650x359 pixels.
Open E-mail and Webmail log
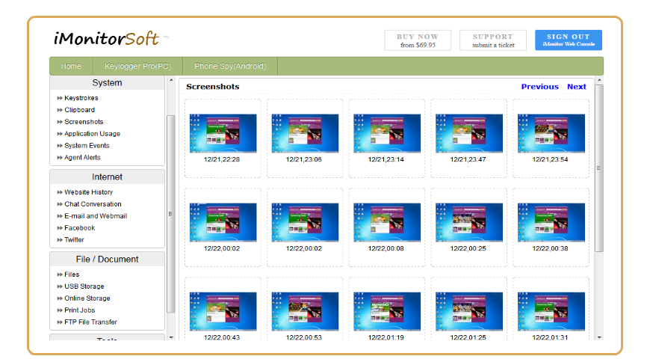coord(96,216)
